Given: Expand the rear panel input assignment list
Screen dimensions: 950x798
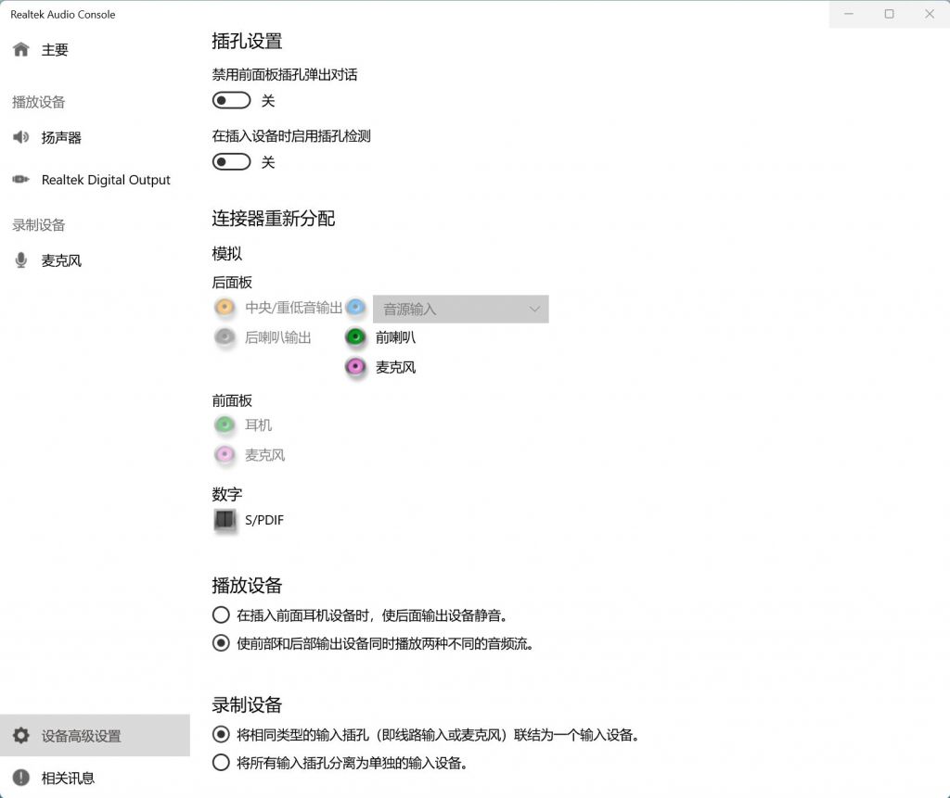Looking at the screenshot, I should point(534,309).
